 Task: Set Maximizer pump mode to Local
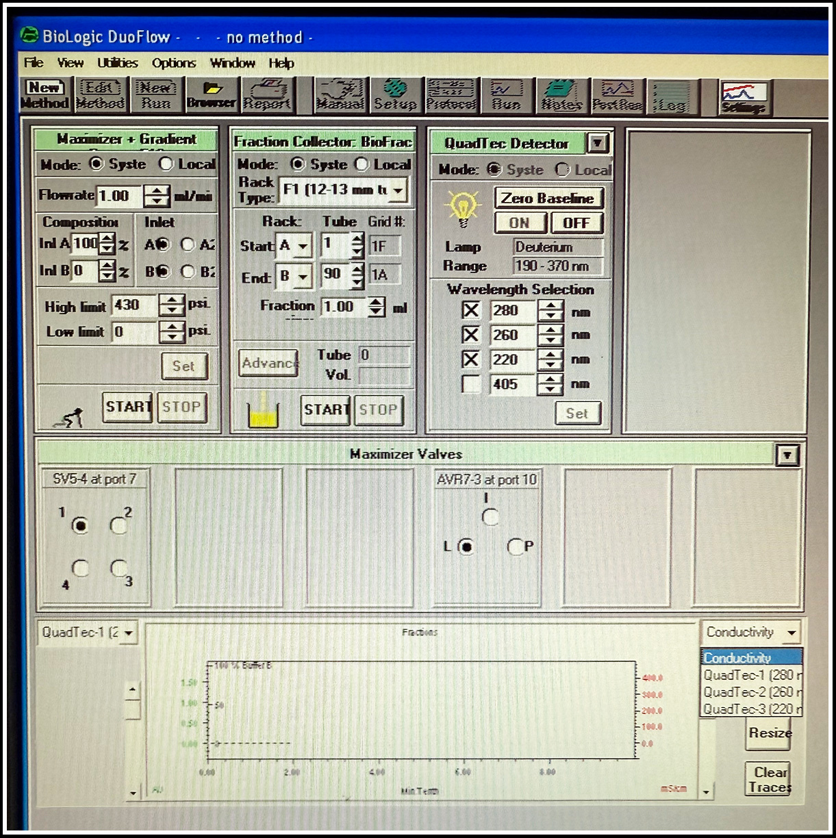click(x=166, y=164)
